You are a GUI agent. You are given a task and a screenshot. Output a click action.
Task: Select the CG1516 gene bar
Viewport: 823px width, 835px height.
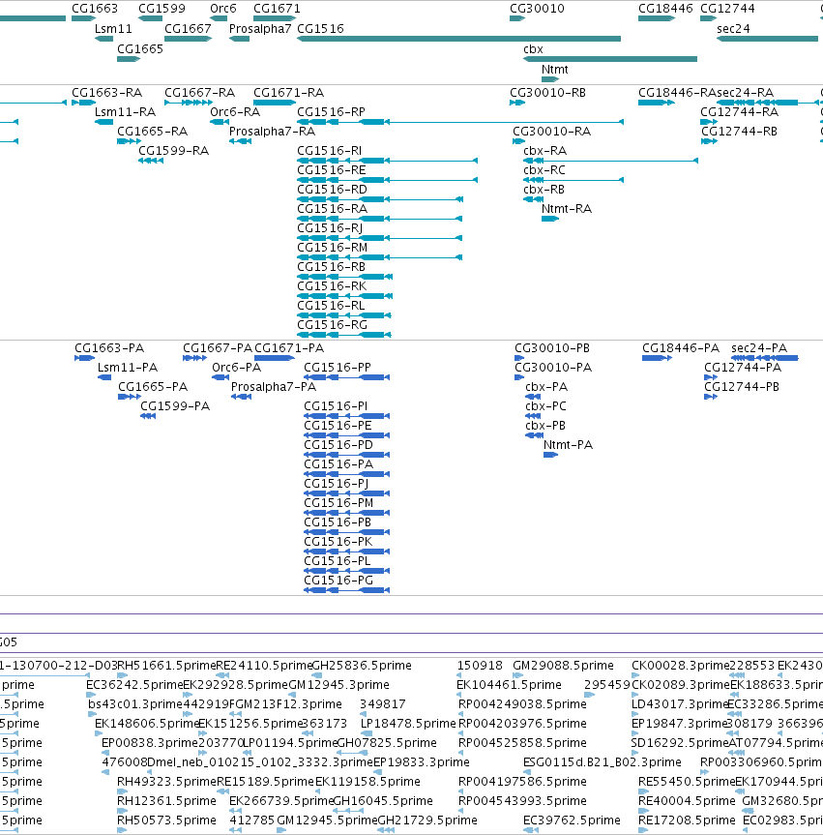click(458, 39)
